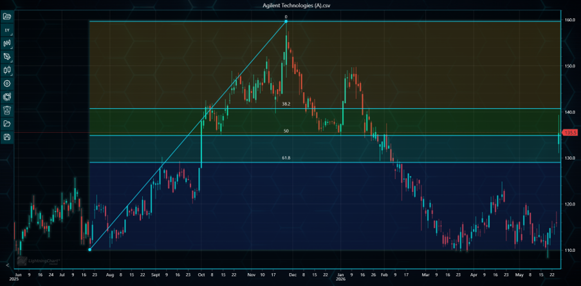
Task: Click the 130.0 price axis label
Action: click(x=570, y=158)
